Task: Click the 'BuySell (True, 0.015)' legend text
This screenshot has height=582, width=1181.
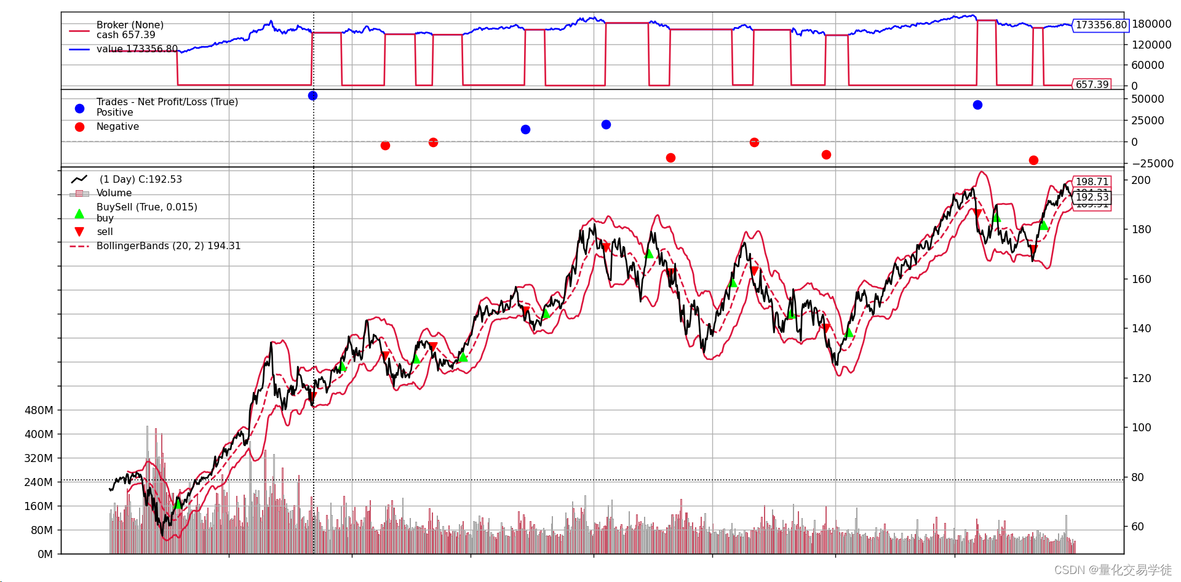Action: (x=146, y=207)
